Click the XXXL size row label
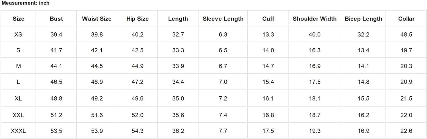The image size is (427, 139). point(19,131)
